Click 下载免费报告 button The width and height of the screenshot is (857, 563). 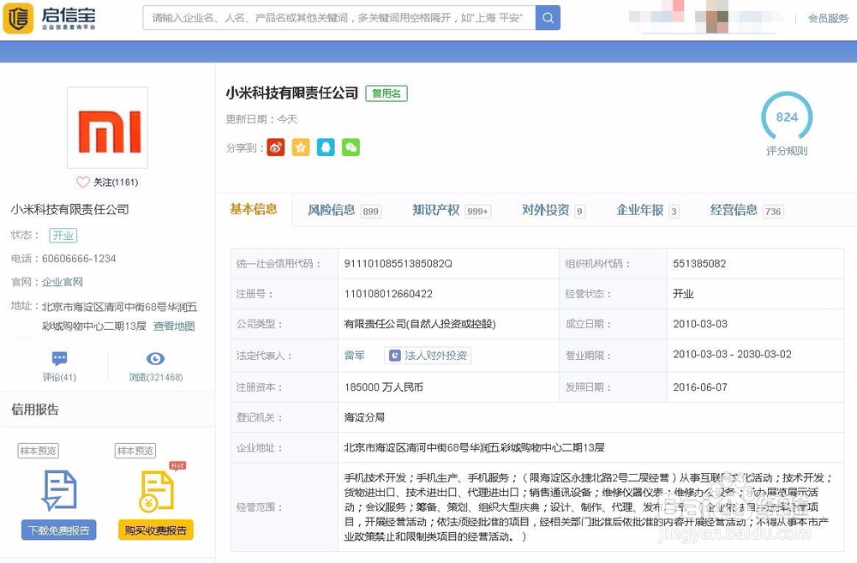click(59, 530)
